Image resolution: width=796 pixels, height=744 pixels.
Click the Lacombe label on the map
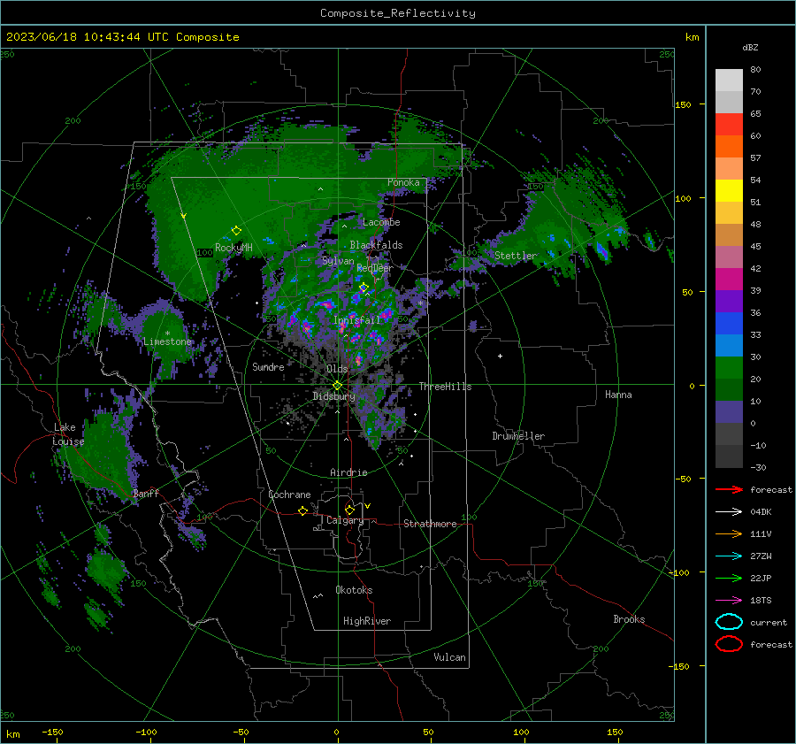click(x=381, y=222)
